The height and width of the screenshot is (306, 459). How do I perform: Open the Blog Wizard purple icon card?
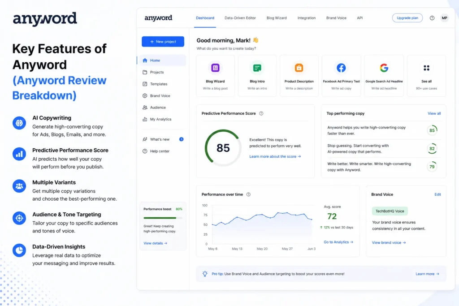[x=215, y=68]
